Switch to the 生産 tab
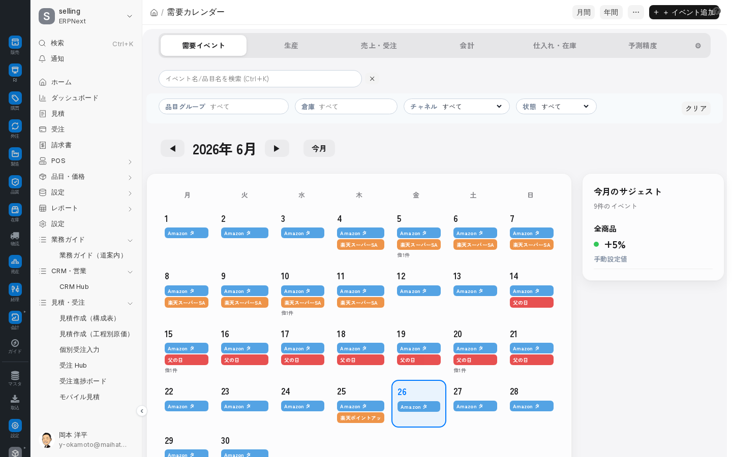 (x=291, y=46)
